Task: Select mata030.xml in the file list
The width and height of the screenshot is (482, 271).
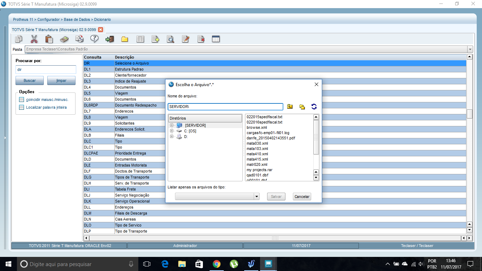Action: click(x=257, y=143)
